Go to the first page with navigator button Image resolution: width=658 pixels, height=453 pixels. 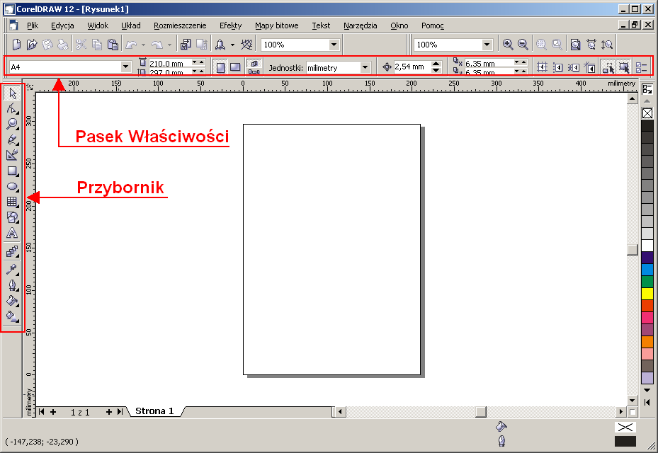tap(42, 412)
